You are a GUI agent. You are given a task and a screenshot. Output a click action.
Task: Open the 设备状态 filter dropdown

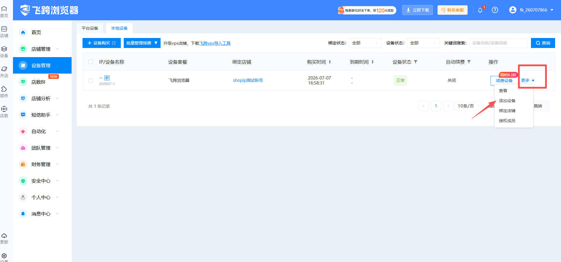click(x=423, y=43)
